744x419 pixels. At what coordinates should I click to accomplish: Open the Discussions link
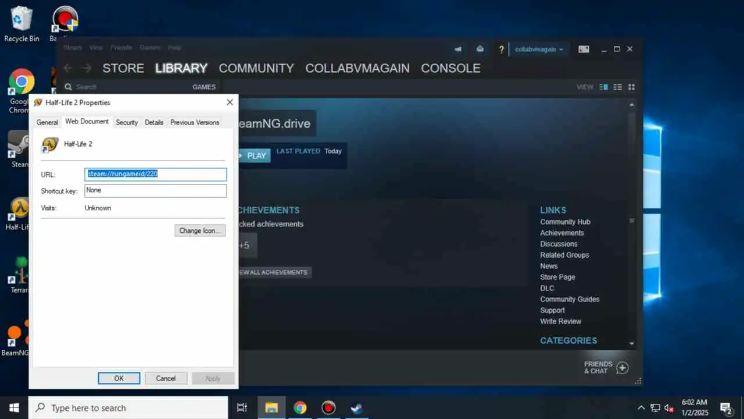tap(559, 244)
